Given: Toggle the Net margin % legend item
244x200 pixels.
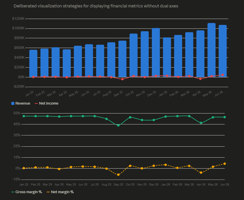Looking at the screenshot, I should point(60,192).
